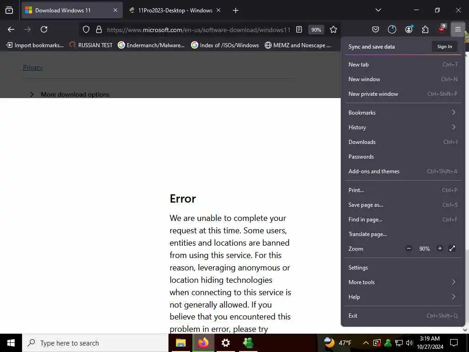Screen dimensions: 469x352
Task: Open Settings from the menu
Action: tap(403, 268)
